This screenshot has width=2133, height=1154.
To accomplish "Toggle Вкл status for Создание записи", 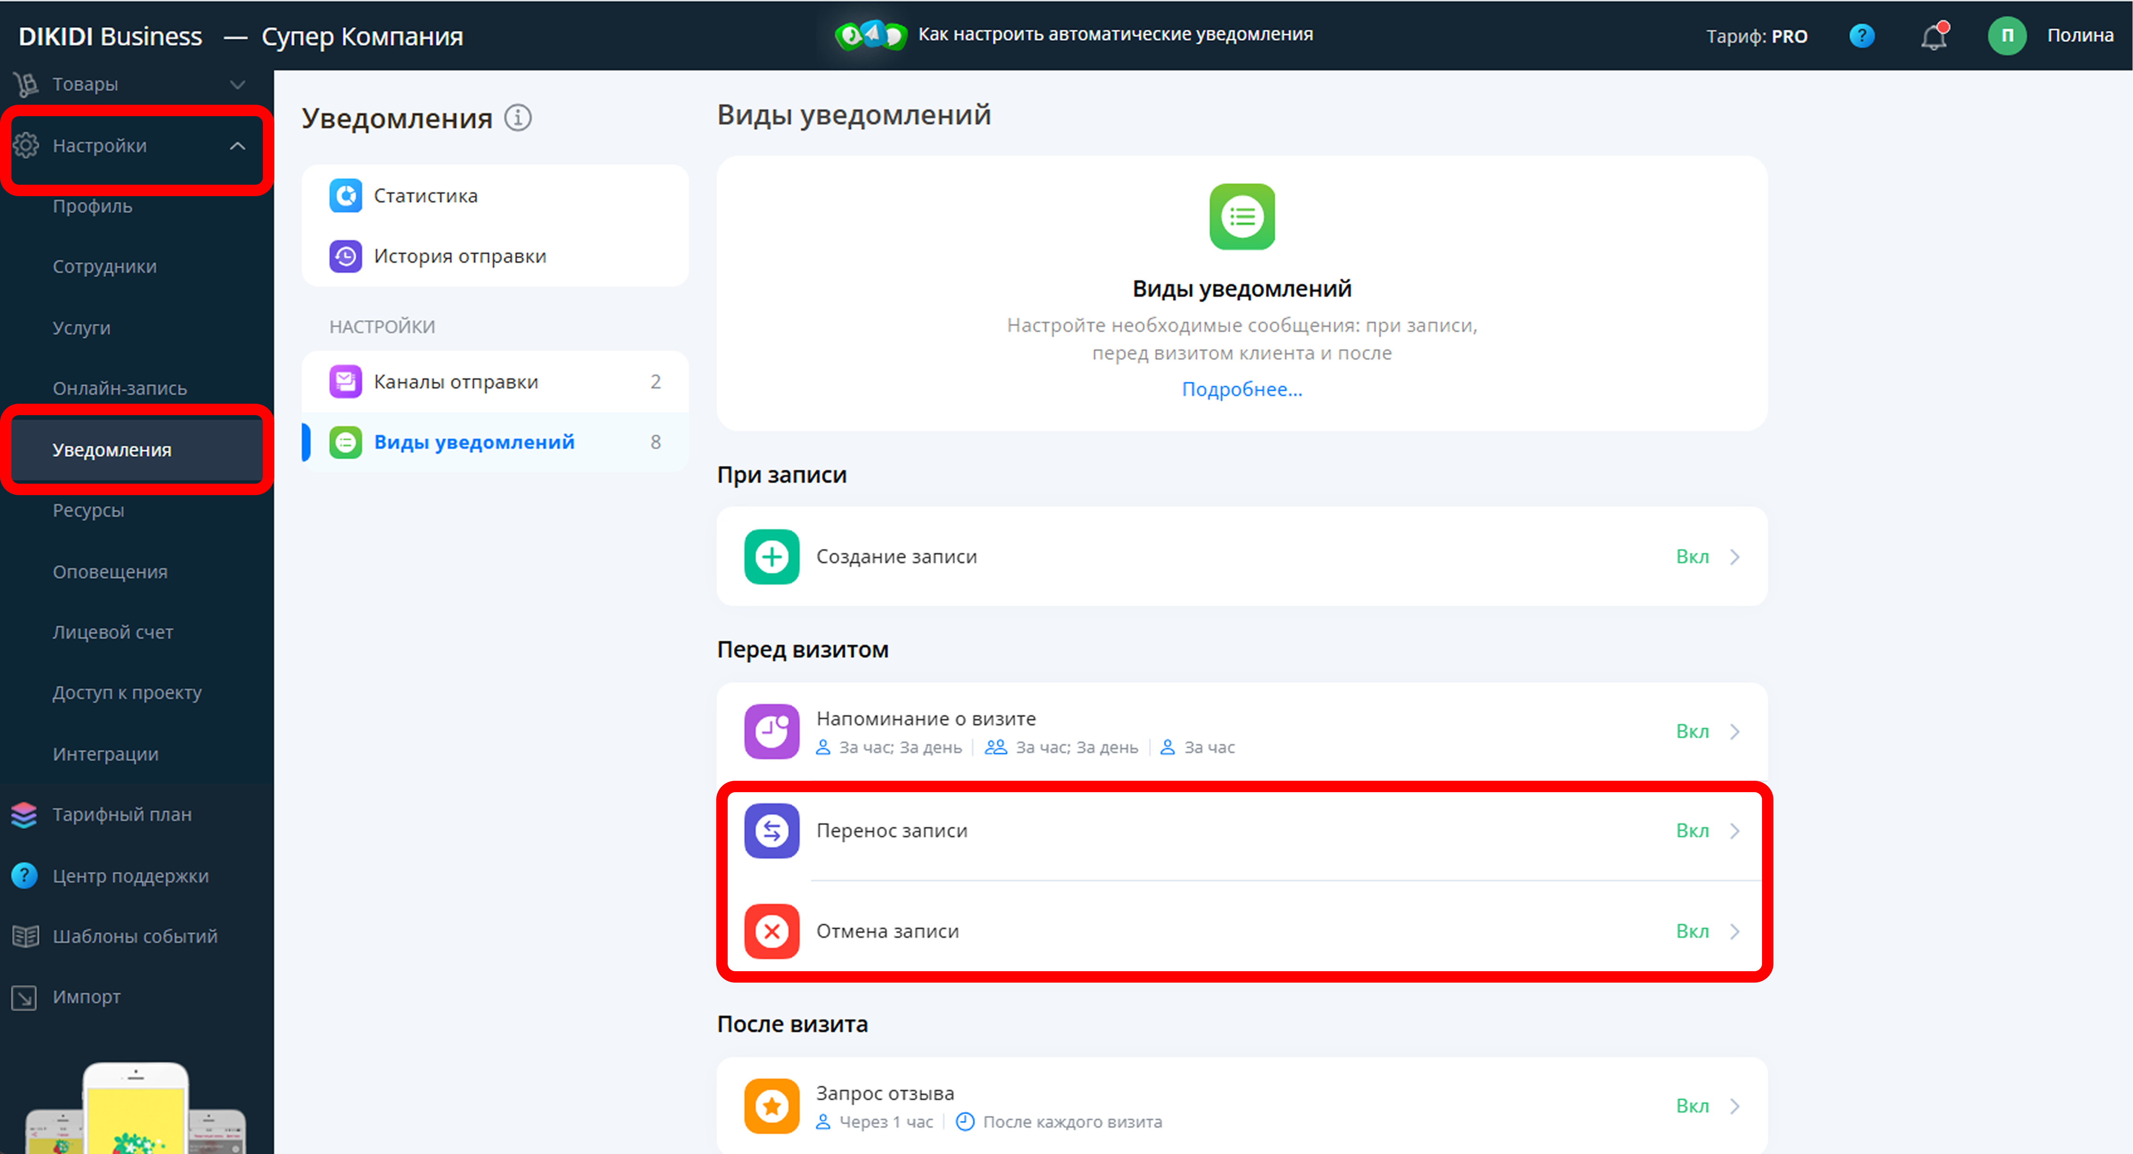I will pyautogui.click(x=1692, y=557).
